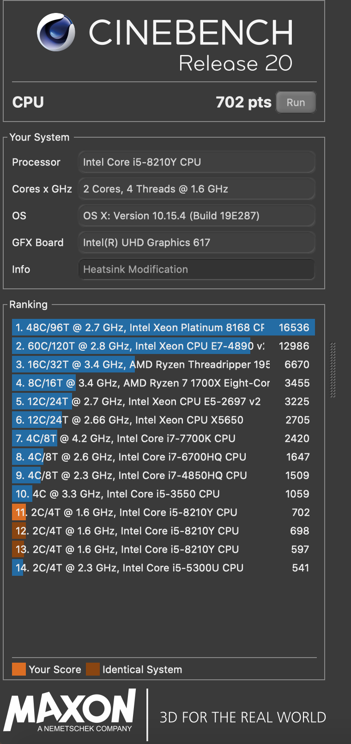Screen dimensions: 351x744
Task: Select ranking row 13 with score 597
Action: [x=163, y=549]
